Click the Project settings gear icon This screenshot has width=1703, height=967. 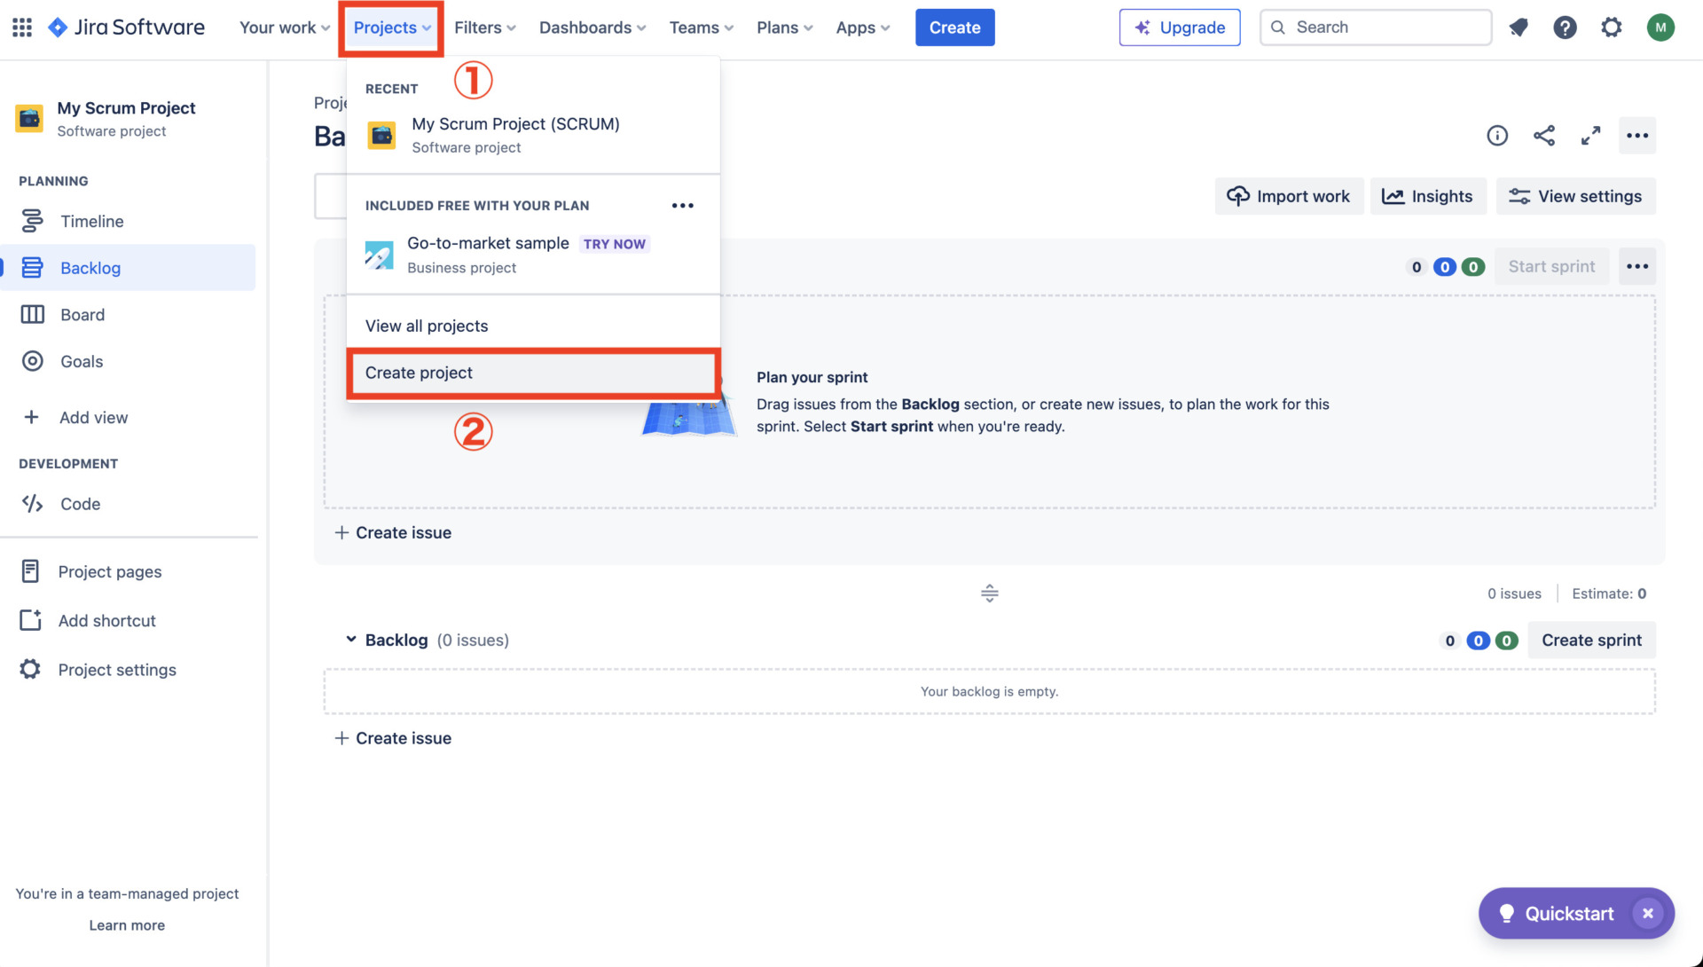click(29, 670)
